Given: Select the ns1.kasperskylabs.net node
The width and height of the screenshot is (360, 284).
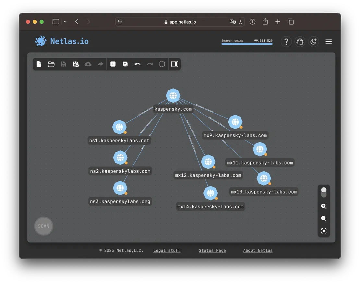Looking at the screenshot, I should (119, 127).
